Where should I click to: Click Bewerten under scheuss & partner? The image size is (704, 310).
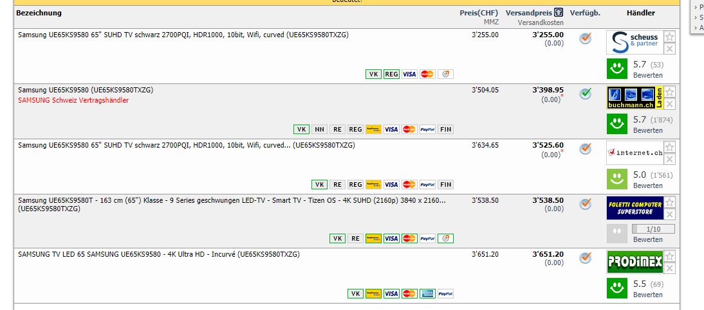[648, 75]
